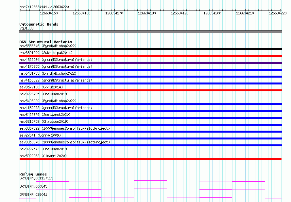This screenshot has height=202, width=291.
Task: Select variant nsv5556846 (ByrskaBishop2022) label
Action: (48, 46)
